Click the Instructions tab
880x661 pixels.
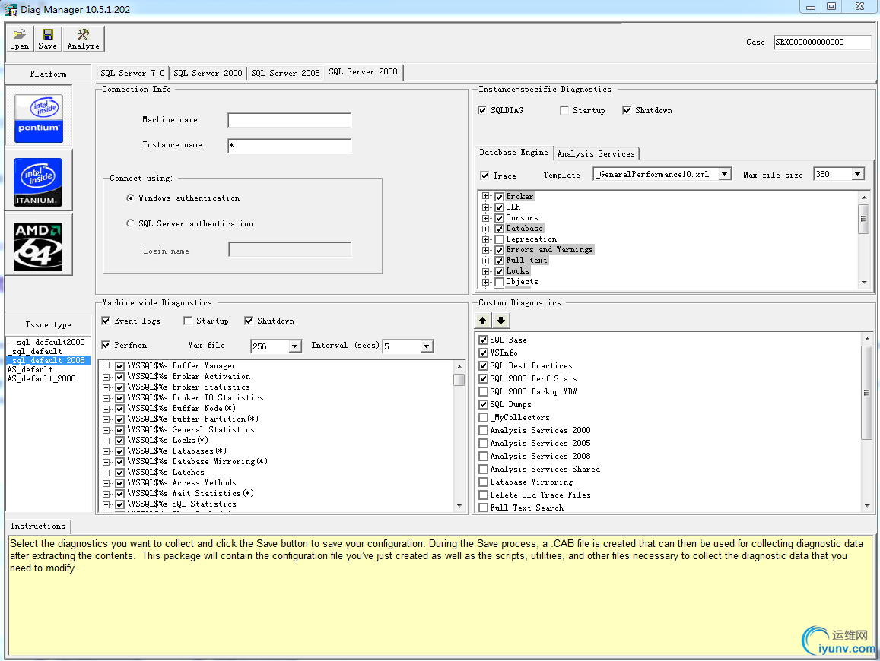[37, 526]
